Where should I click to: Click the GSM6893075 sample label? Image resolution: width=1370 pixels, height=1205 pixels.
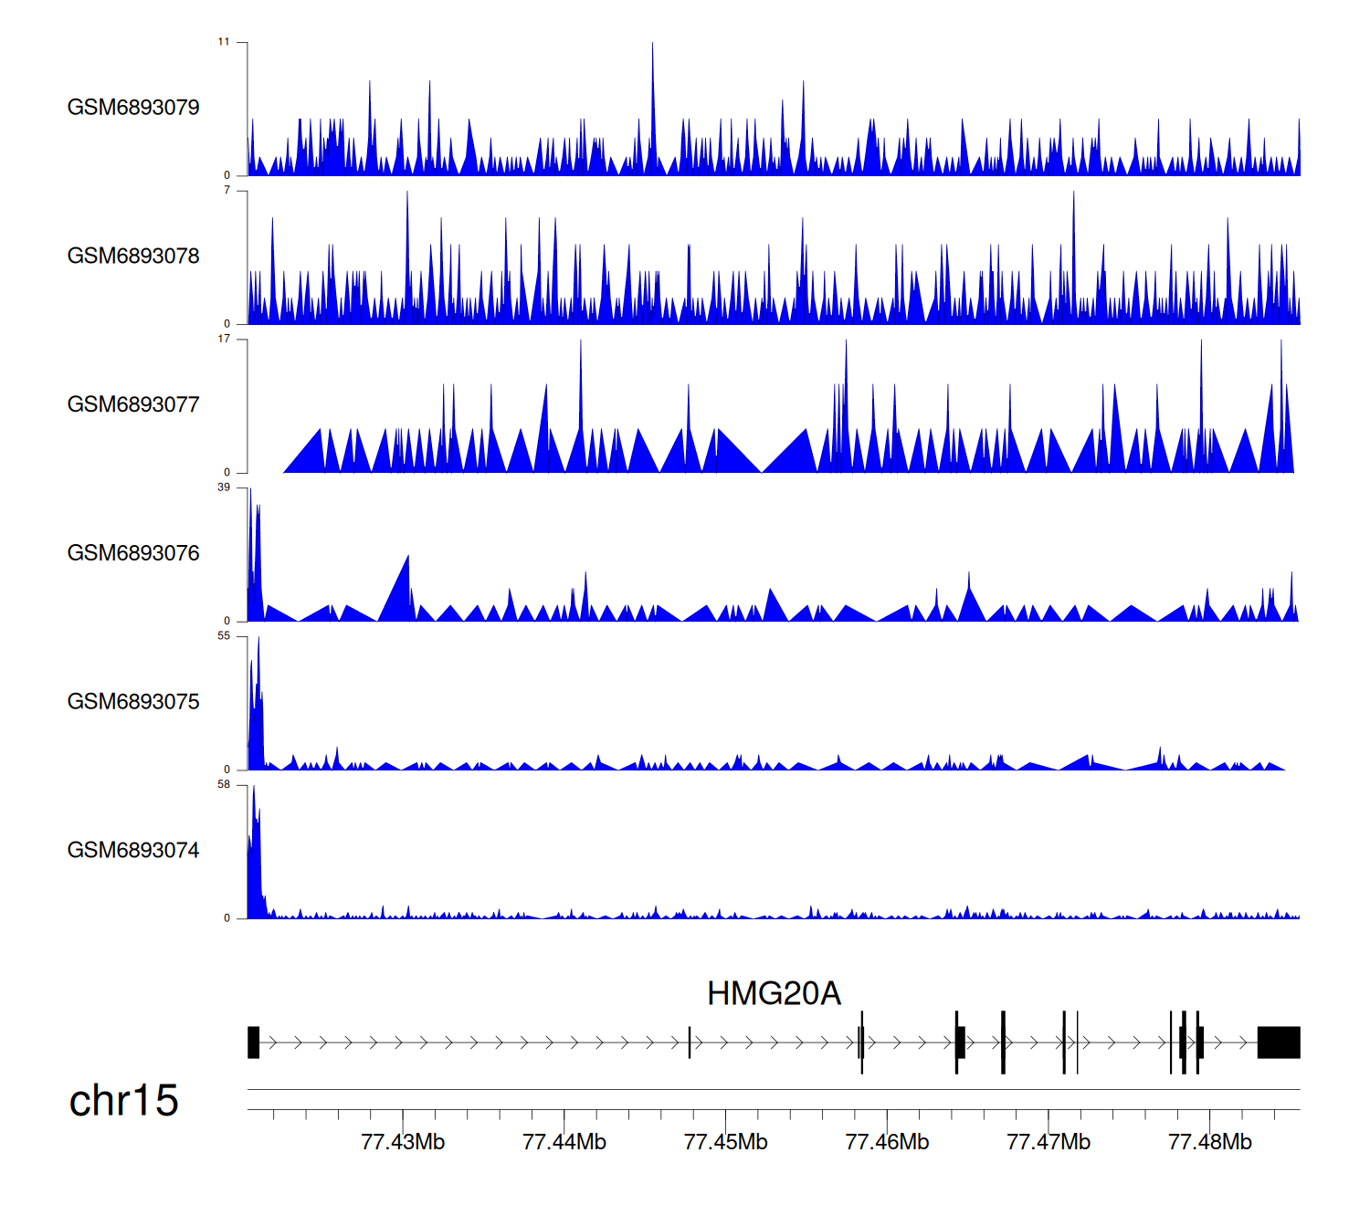point(133,702)
